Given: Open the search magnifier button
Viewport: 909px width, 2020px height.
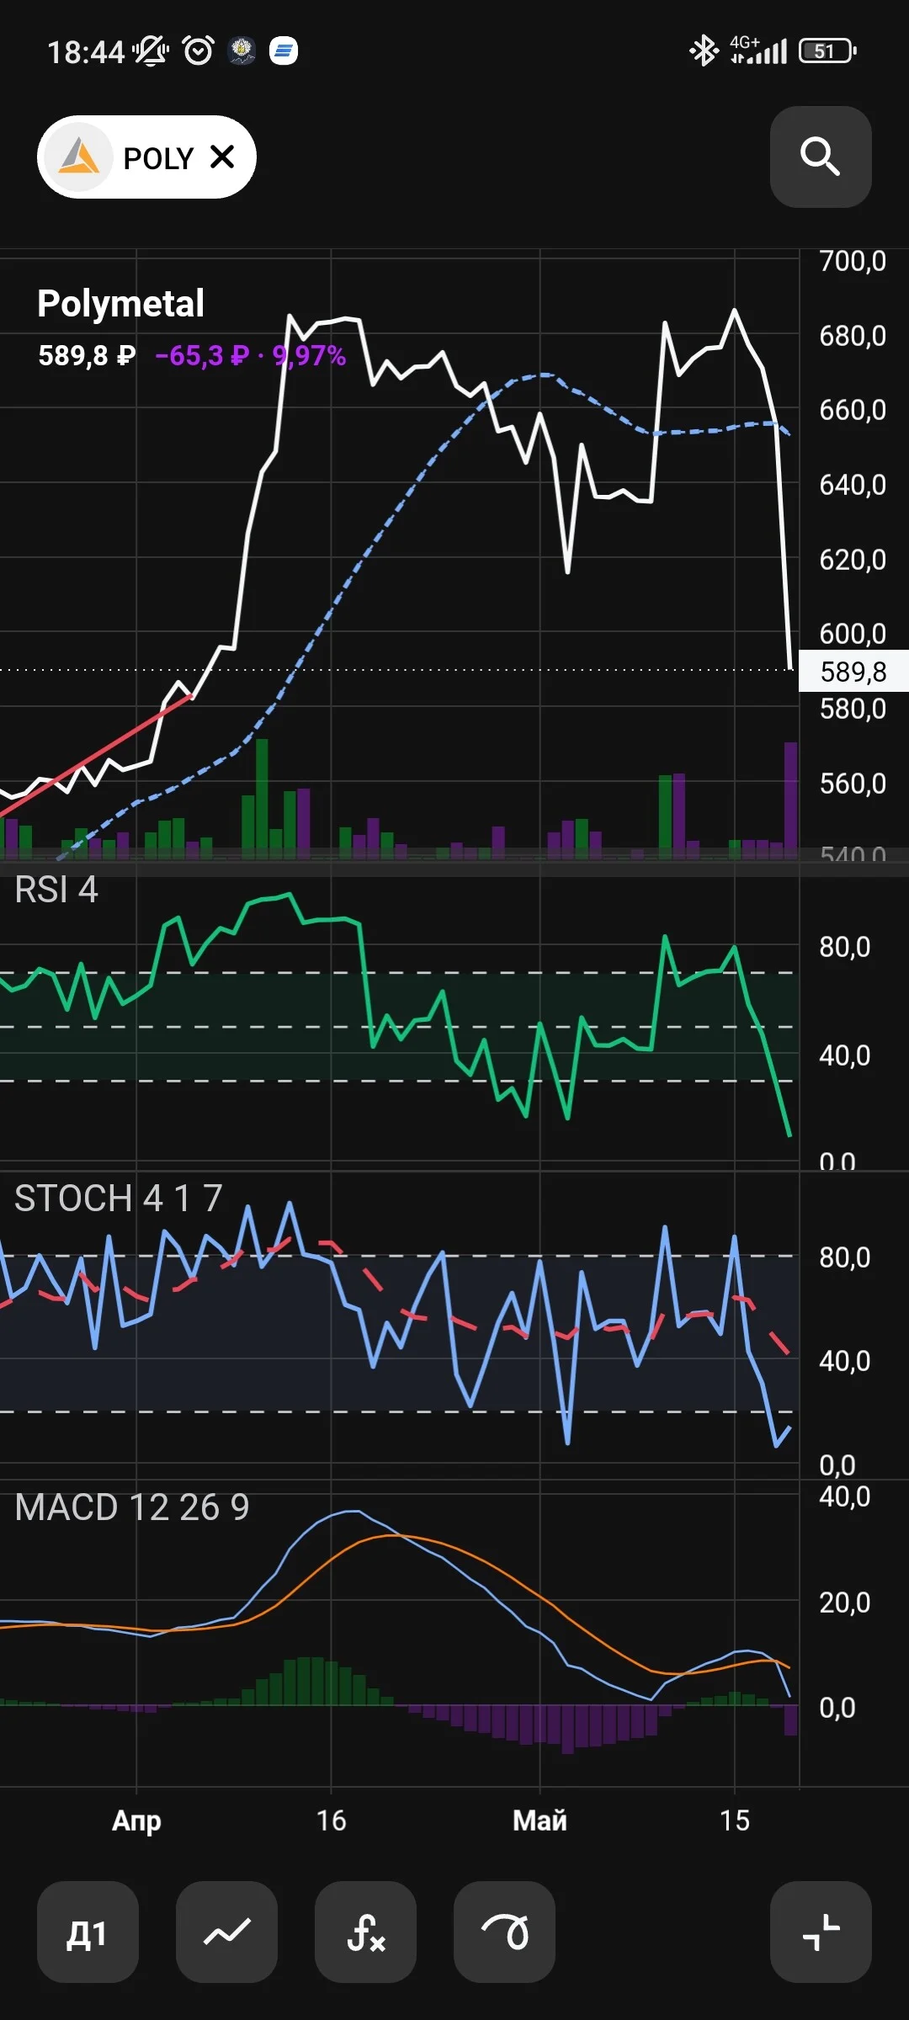Looking at the screenshot, I should (x=821, y=157).
